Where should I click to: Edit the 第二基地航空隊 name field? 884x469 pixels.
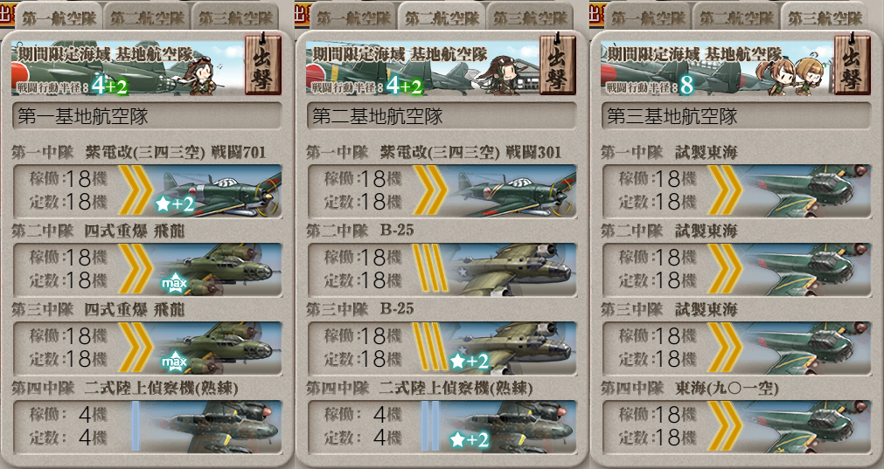pyautogui.click(x=442, y=116)
